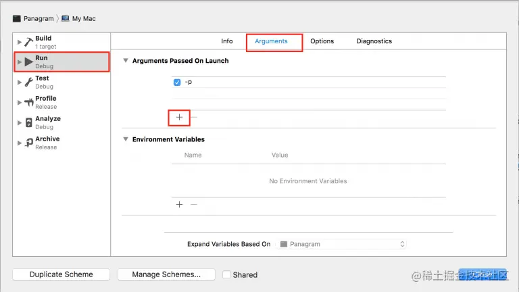
Task: Click the Profile instrument icon
Action: pos(28,103)
